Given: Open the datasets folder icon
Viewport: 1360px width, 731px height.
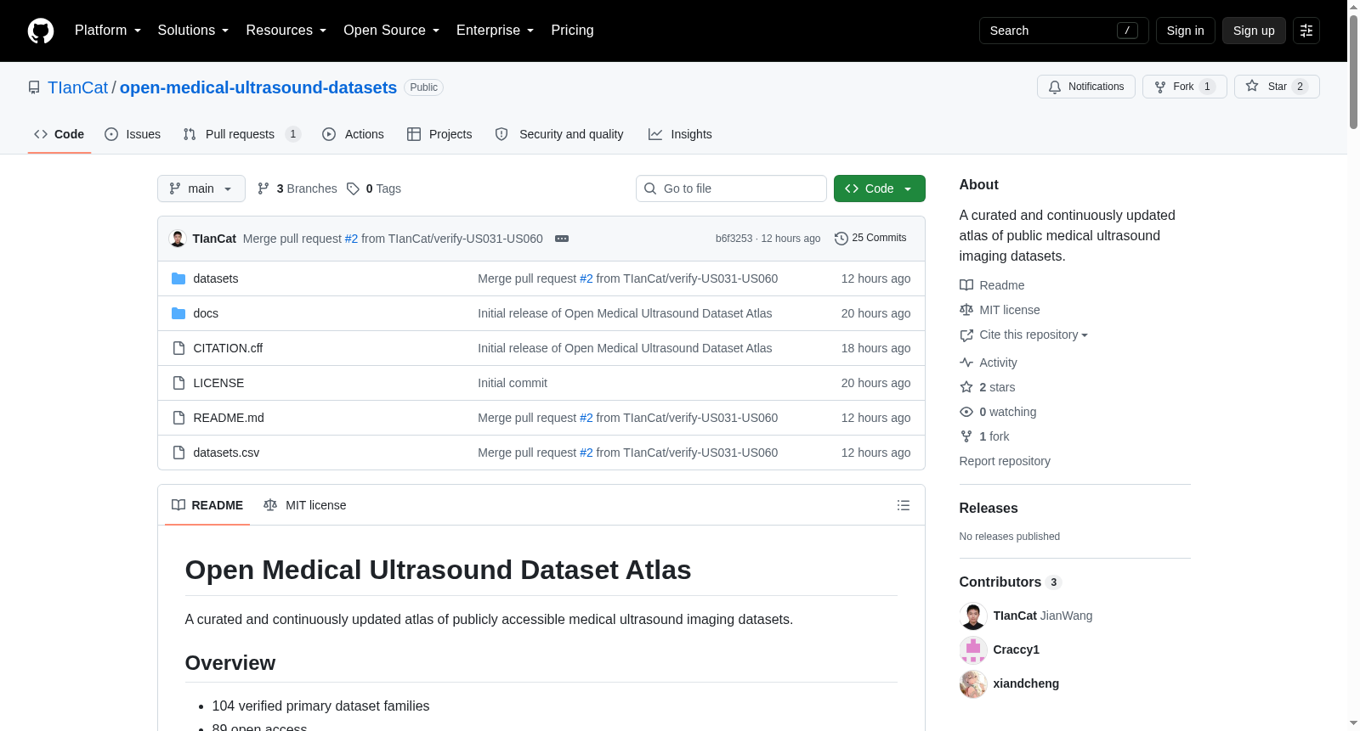Looking at the screenshot, I should (178, 278).
